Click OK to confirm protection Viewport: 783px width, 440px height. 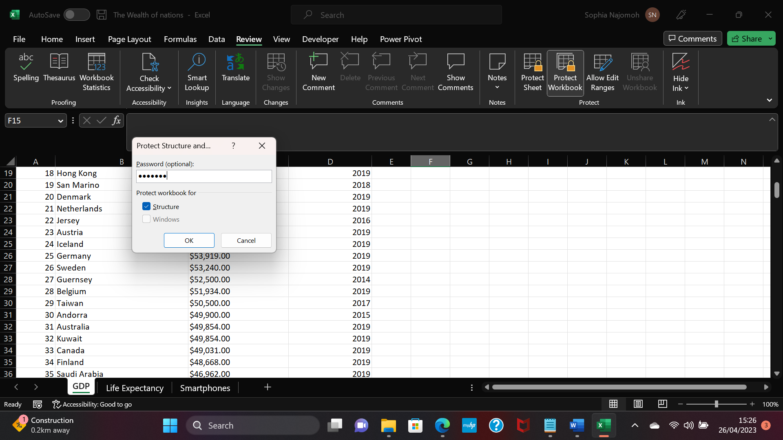[x=189, y=240]
